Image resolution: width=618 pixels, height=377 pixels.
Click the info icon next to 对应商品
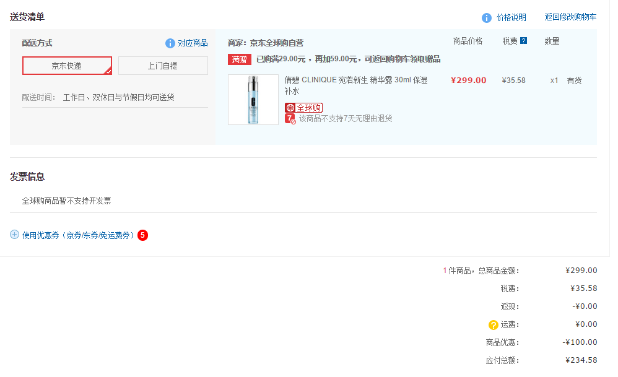[170, 43]
